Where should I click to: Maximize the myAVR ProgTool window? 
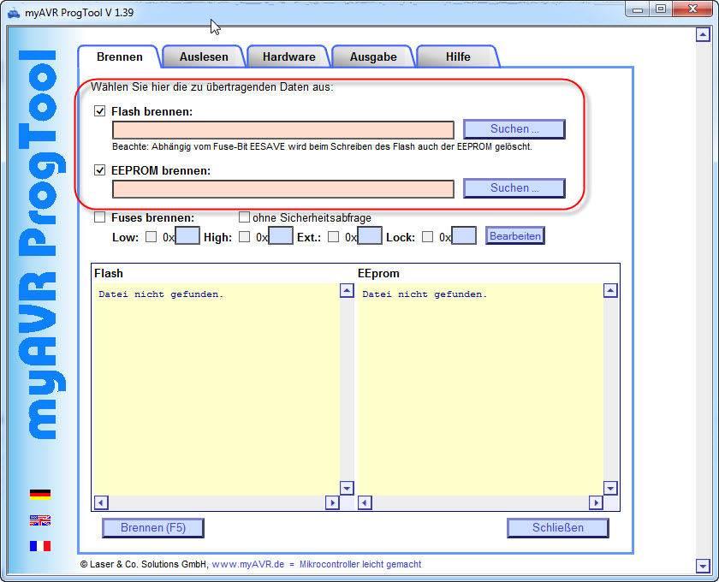661,9
